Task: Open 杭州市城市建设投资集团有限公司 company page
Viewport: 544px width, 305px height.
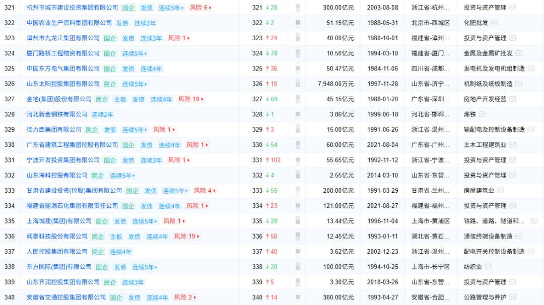Action: coord(72,8)
